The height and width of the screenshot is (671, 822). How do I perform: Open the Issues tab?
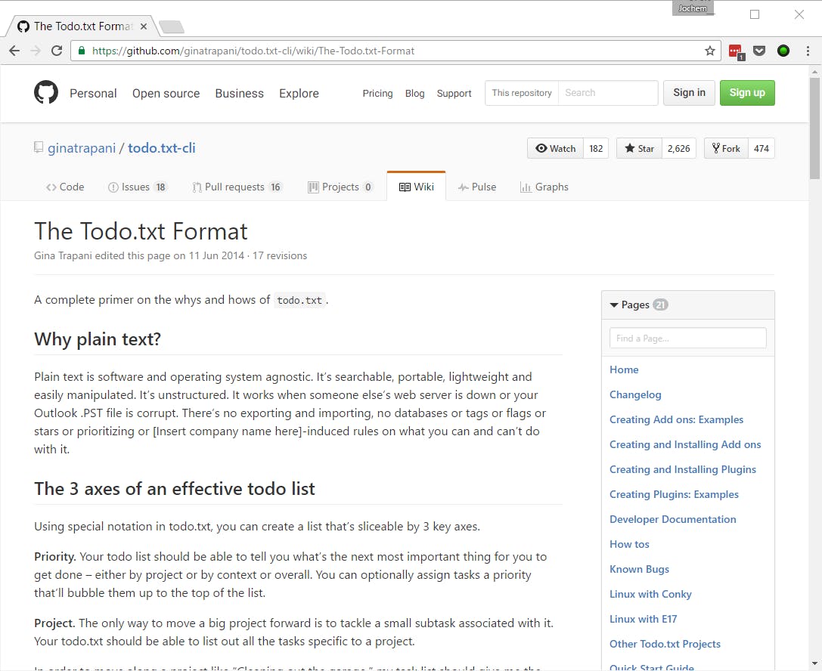[137, 187]
